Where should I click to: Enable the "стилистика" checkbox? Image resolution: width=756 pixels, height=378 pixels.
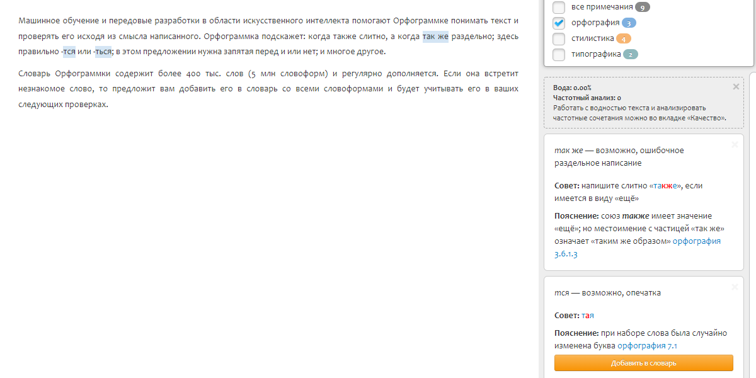(x=559, y=39)
